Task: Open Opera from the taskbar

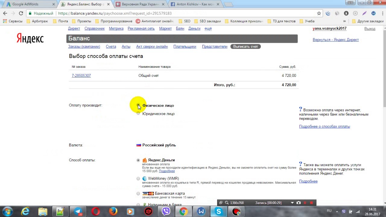Action: (x=96, y=212)
